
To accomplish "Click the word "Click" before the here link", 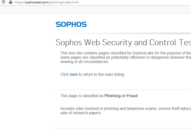I will [x=64, y=74].
